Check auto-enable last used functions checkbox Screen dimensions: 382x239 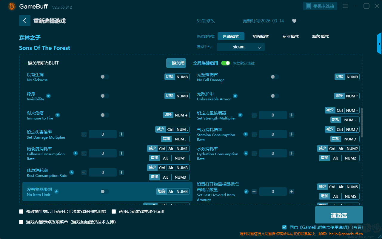point(21,212)
